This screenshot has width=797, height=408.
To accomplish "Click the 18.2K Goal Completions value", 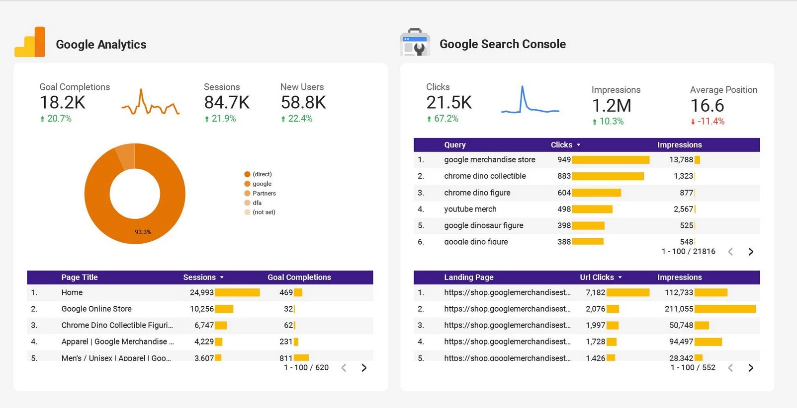I will click(x=63, y=103).
